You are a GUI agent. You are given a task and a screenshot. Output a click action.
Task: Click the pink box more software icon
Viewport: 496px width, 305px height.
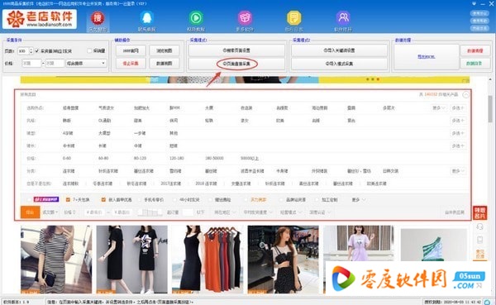[245, 18]
